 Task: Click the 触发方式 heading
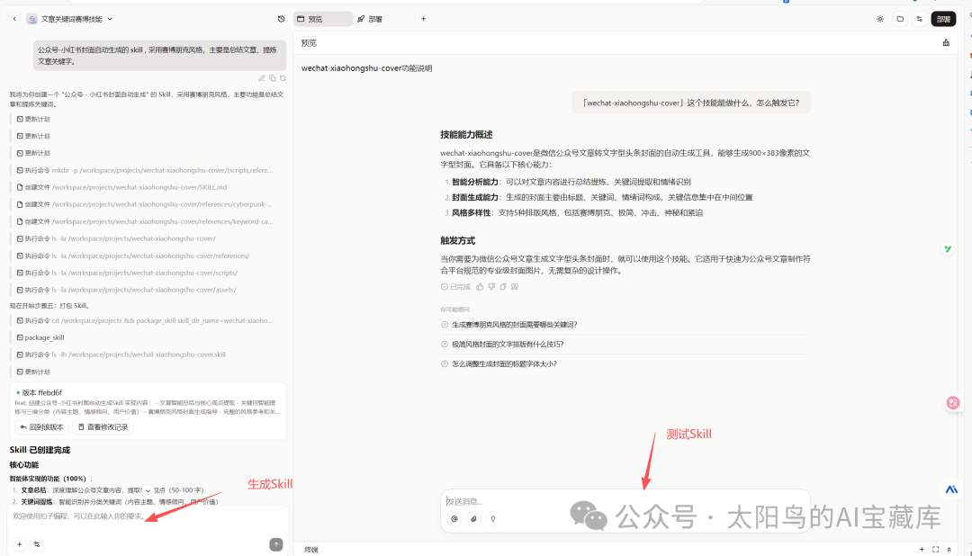point(457,240)
